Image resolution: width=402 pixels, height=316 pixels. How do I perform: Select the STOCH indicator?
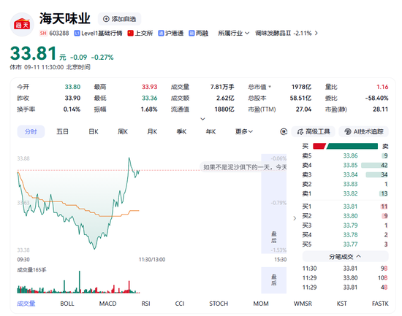(219, 304)
